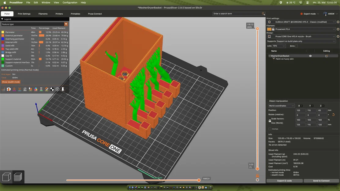Switch to layers Preview view icon
Screen dimensions: 340x191
pyautogui.click(x=18, y=177)
